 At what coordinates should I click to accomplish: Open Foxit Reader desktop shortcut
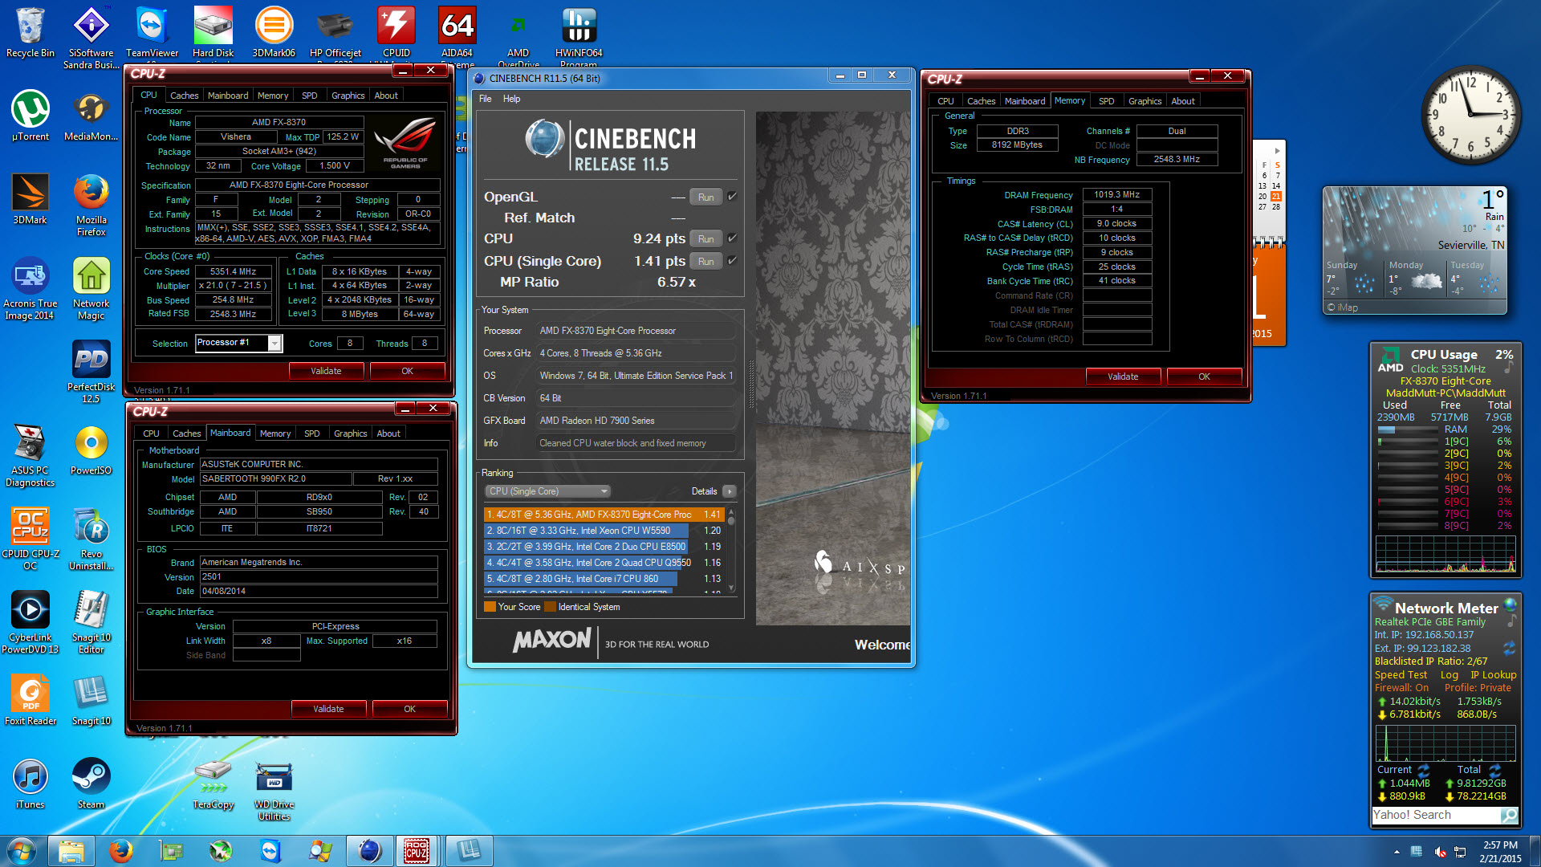pos(30,700)
